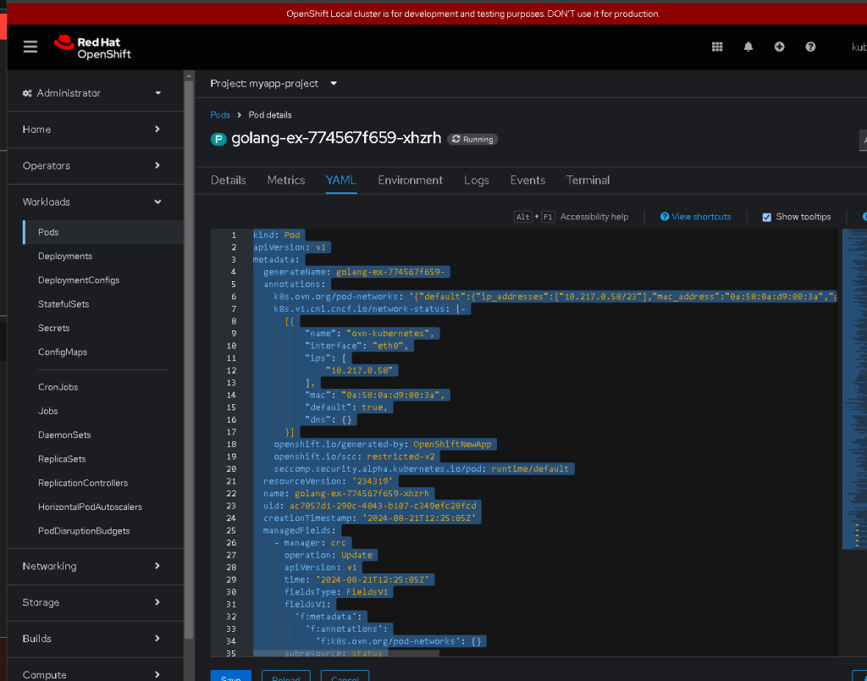Click the Reload button

click(286, 677)
